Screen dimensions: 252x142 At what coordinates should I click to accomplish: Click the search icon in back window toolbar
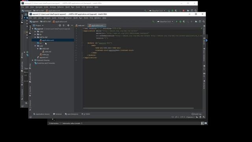[196, 11]
